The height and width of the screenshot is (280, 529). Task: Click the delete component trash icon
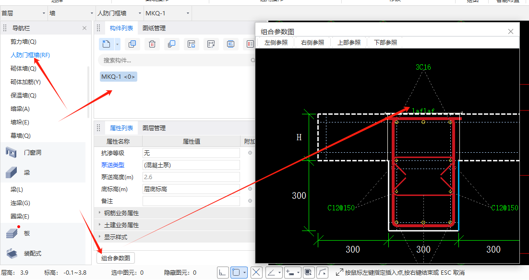(x=152, y=44)
